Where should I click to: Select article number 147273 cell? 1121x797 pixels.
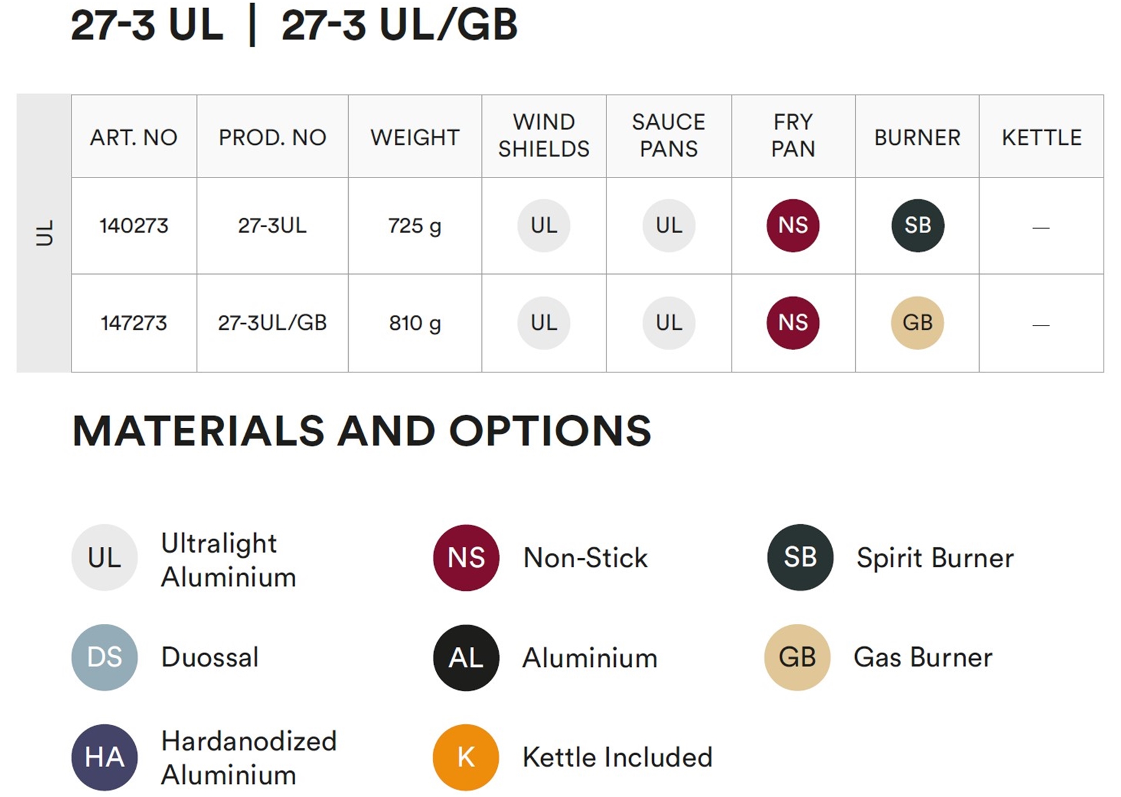[134, 323]
